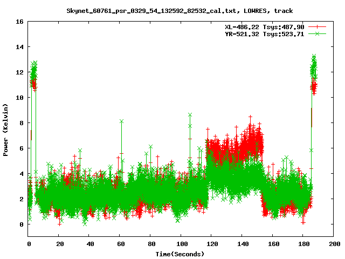Click the red line sample in legend
This screenshot has height=259, width=345.
[317, 27]
